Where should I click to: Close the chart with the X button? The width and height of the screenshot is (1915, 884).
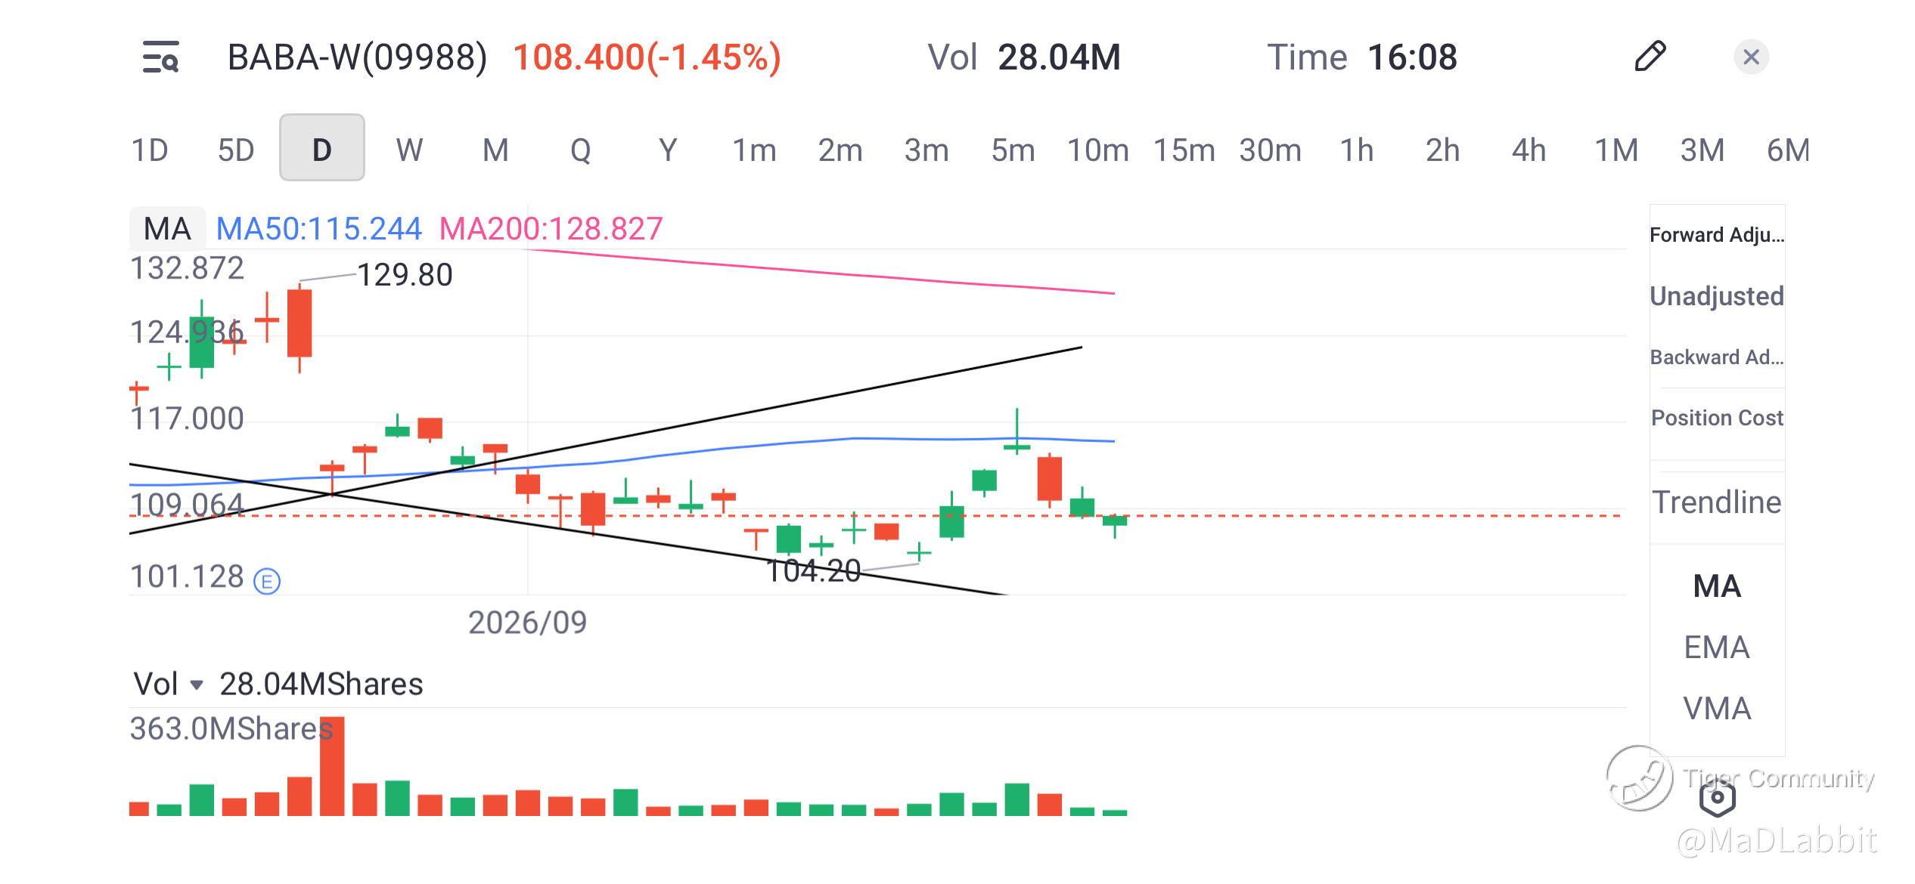point(1751,57)
